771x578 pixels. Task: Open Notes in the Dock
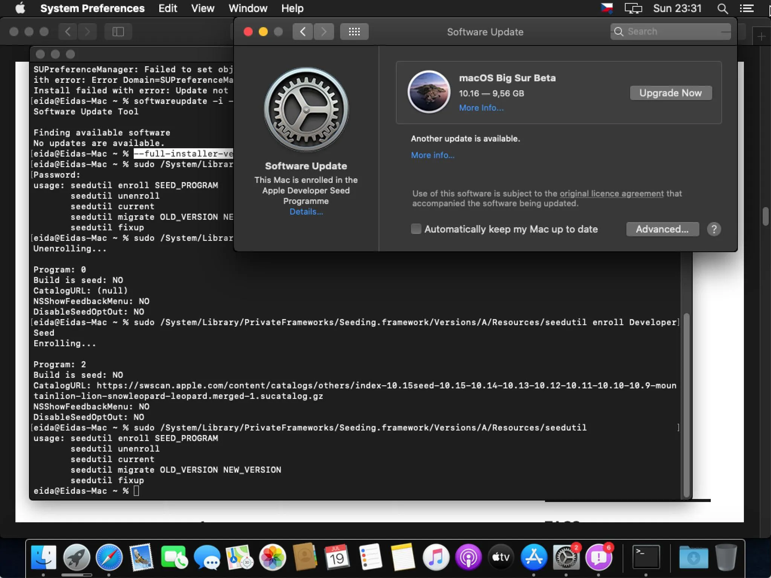point(403,557)
